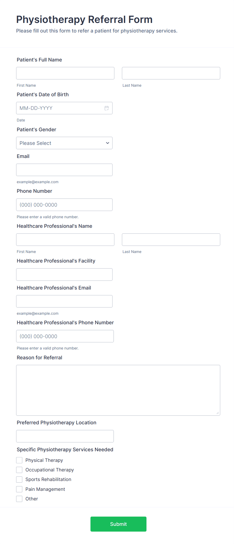The image size is (234, 544).
Task: Click the patient's First Name field
Action: coord(65,73)
